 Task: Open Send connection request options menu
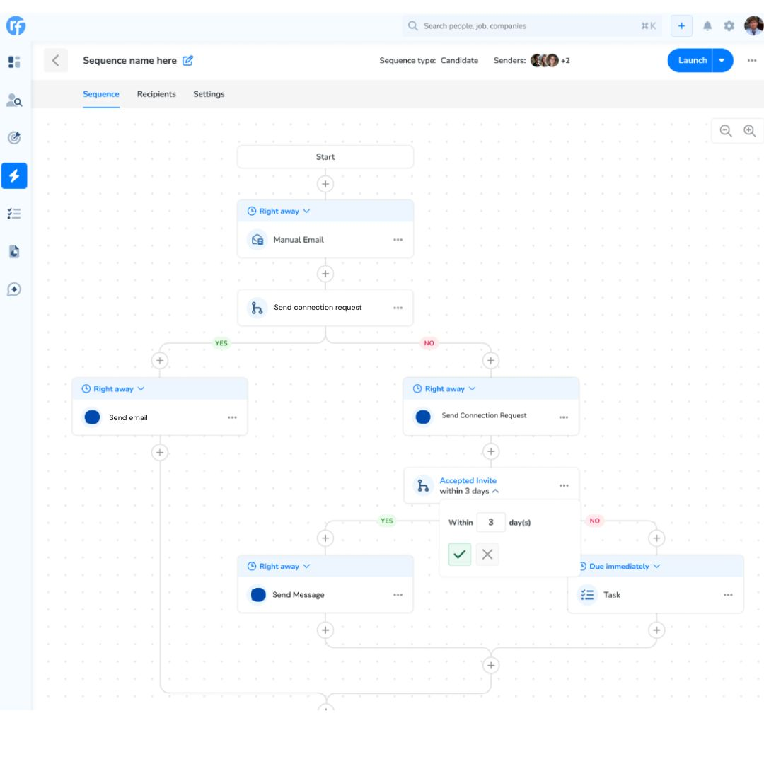coord(398,308)
